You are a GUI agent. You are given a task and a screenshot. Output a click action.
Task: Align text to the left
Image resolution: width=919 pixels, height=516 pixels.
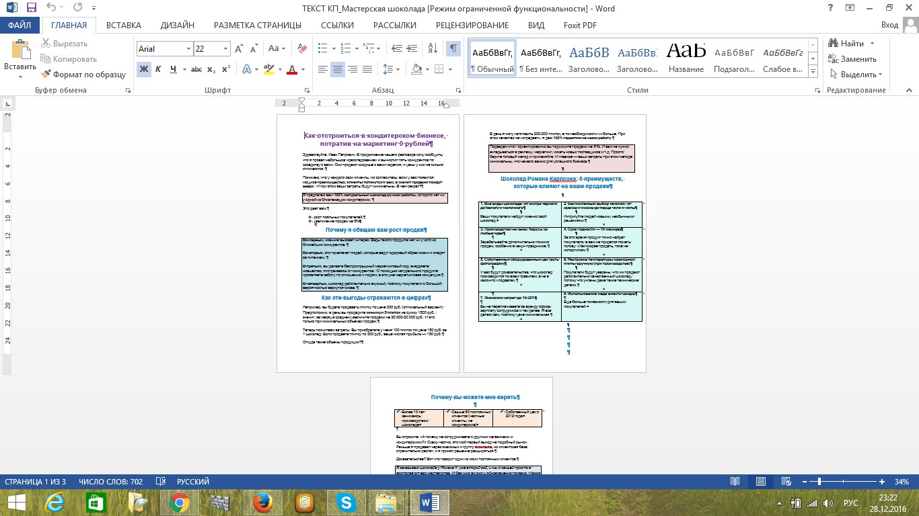coord(324,69)
